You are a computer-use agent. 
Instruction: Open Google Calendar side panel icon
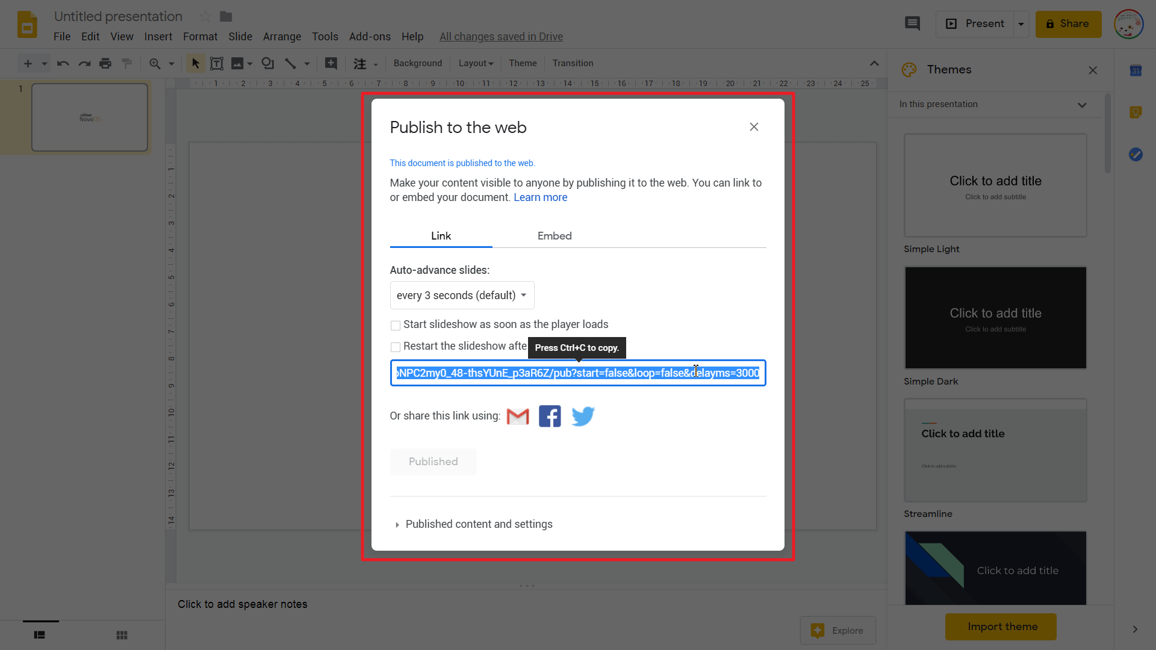1136,70
